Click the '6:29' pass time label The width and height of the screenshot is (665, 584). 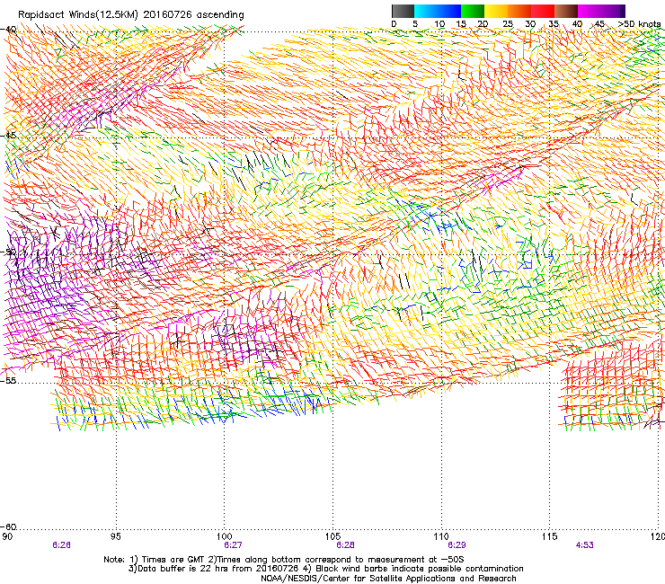click(x=457, y=545)
